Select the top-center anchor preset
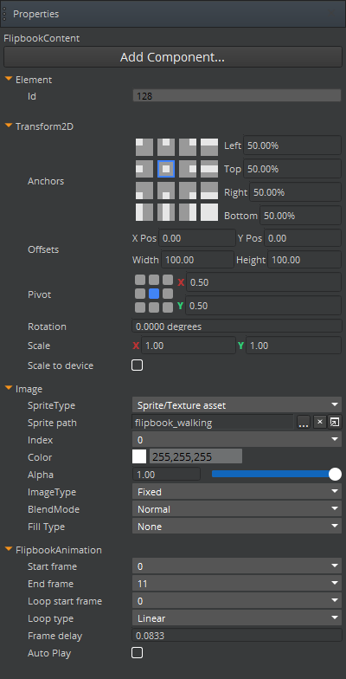Viewport: 346px width, 679px height. point(166,147)
